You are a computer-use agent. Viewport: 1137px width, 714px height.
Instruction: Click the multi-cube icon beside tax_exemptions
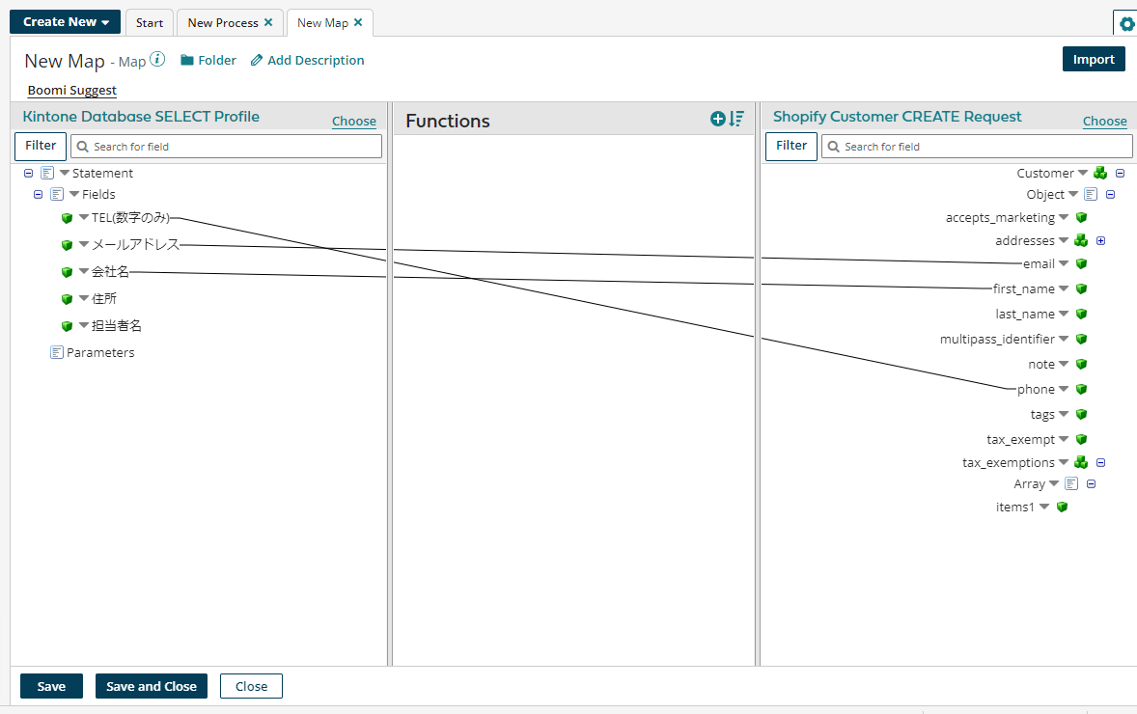(1080, 462)
